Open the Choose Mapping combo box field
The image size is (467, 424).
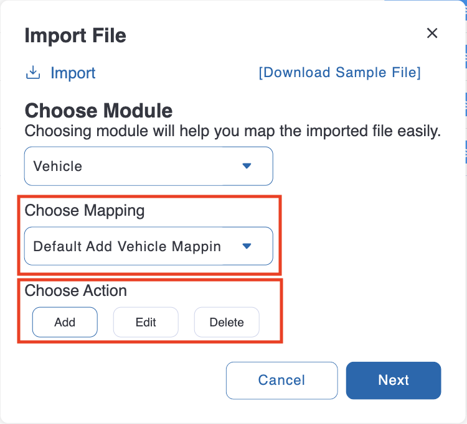click(x=149, y=246)
